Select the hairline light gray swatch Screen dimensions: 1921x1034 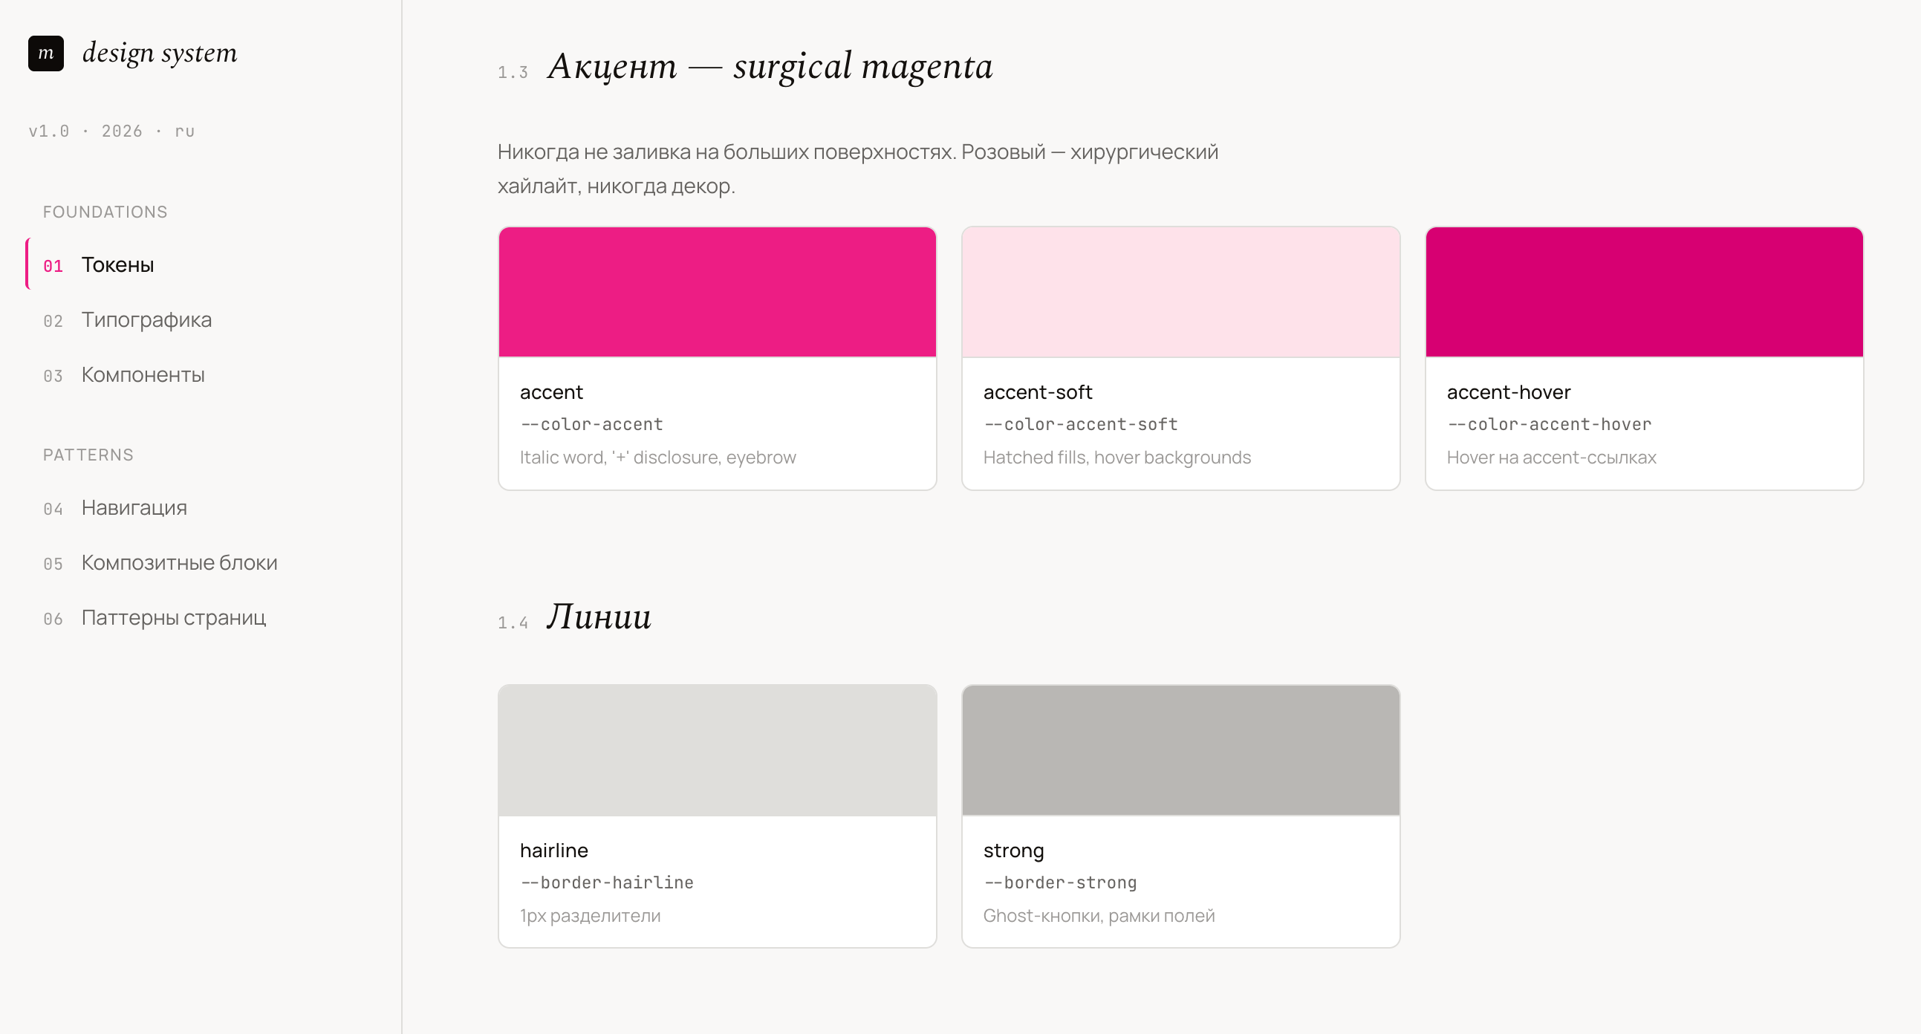(x=718, y=751)
